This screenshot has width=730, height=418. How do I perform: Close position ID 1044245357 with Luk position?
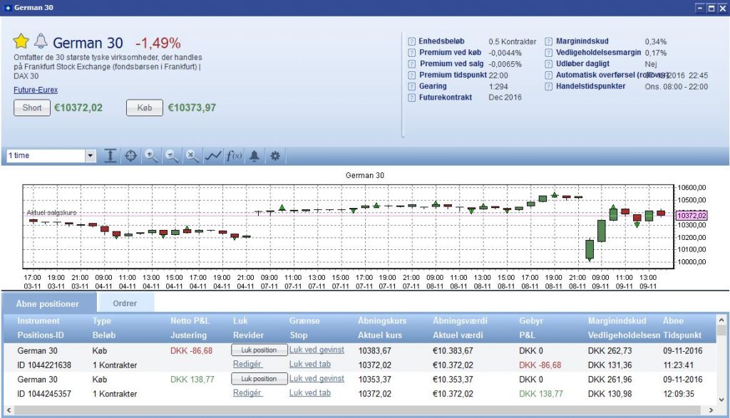pyautogui.click(x=259, y=379)
